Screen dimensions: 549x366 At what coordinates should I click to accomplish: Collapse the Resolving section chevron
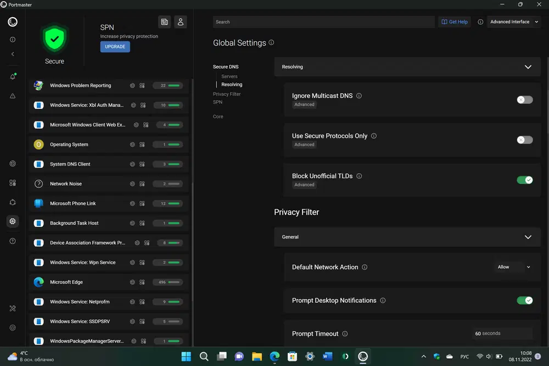(528, 67)
